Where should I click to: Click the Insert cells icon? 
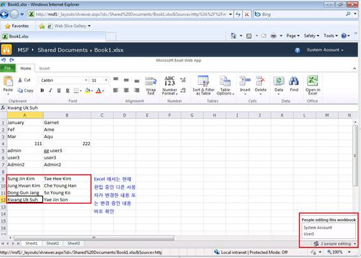(245, 81)
